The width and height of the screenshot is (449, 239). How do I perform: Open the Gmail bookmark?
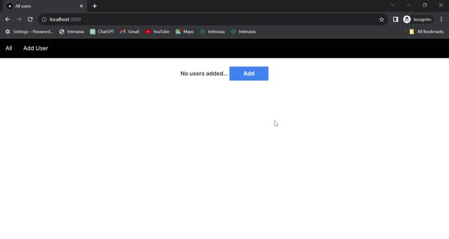pyautogui.click(x=130, y=32)
